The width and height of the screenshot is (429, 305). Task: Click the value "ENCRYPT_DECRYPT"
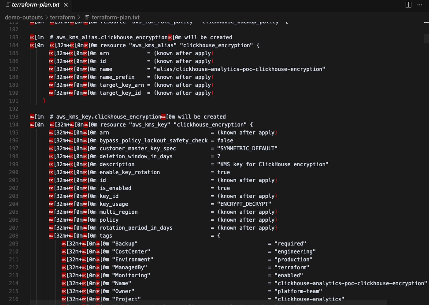[244, 204]
